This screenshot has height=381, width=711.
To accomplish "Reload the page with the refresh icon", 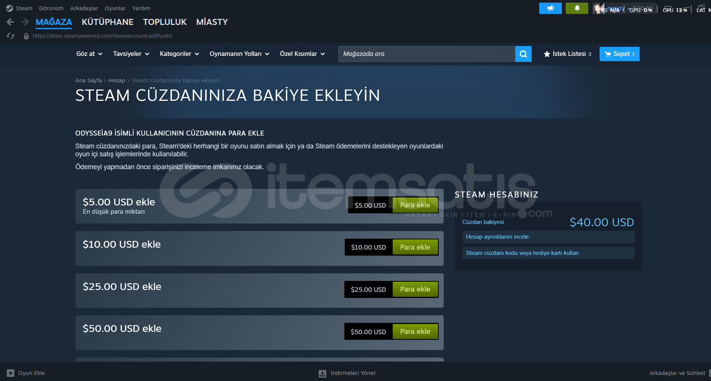I will [10, 36].
